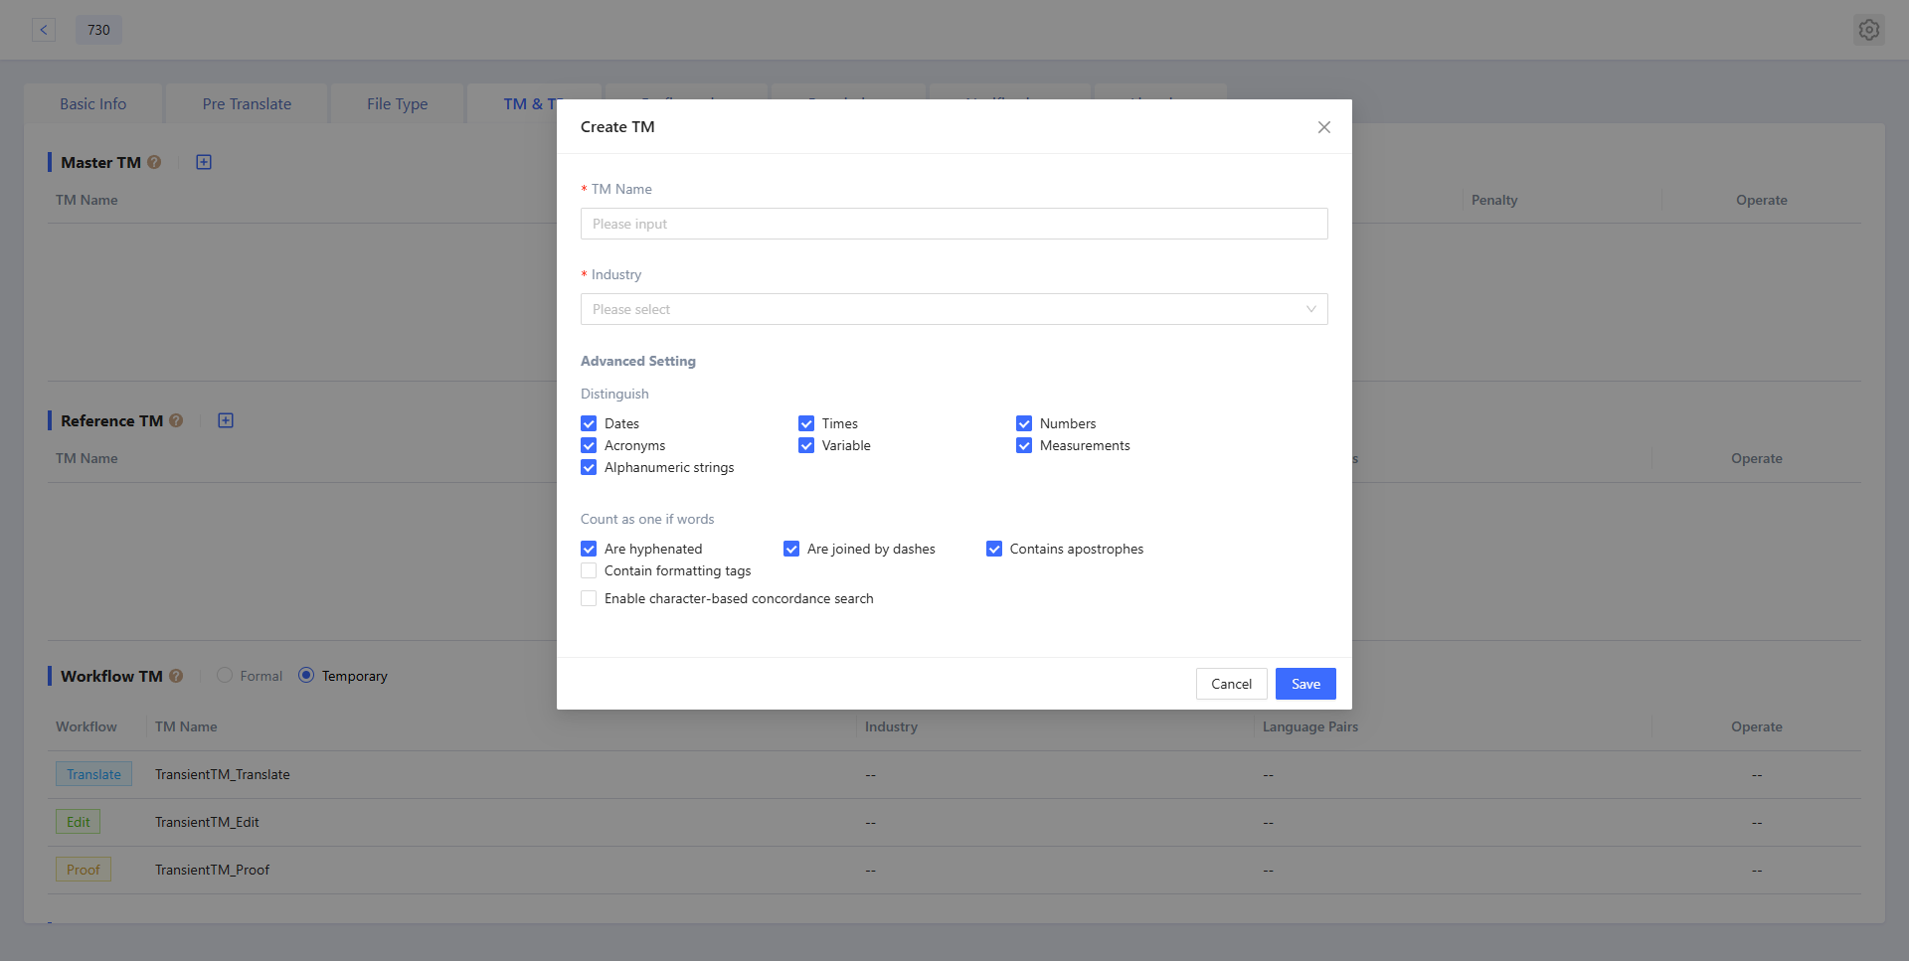Click the Penalty column header
The image size is (1909, 961).
point(1494,200)
